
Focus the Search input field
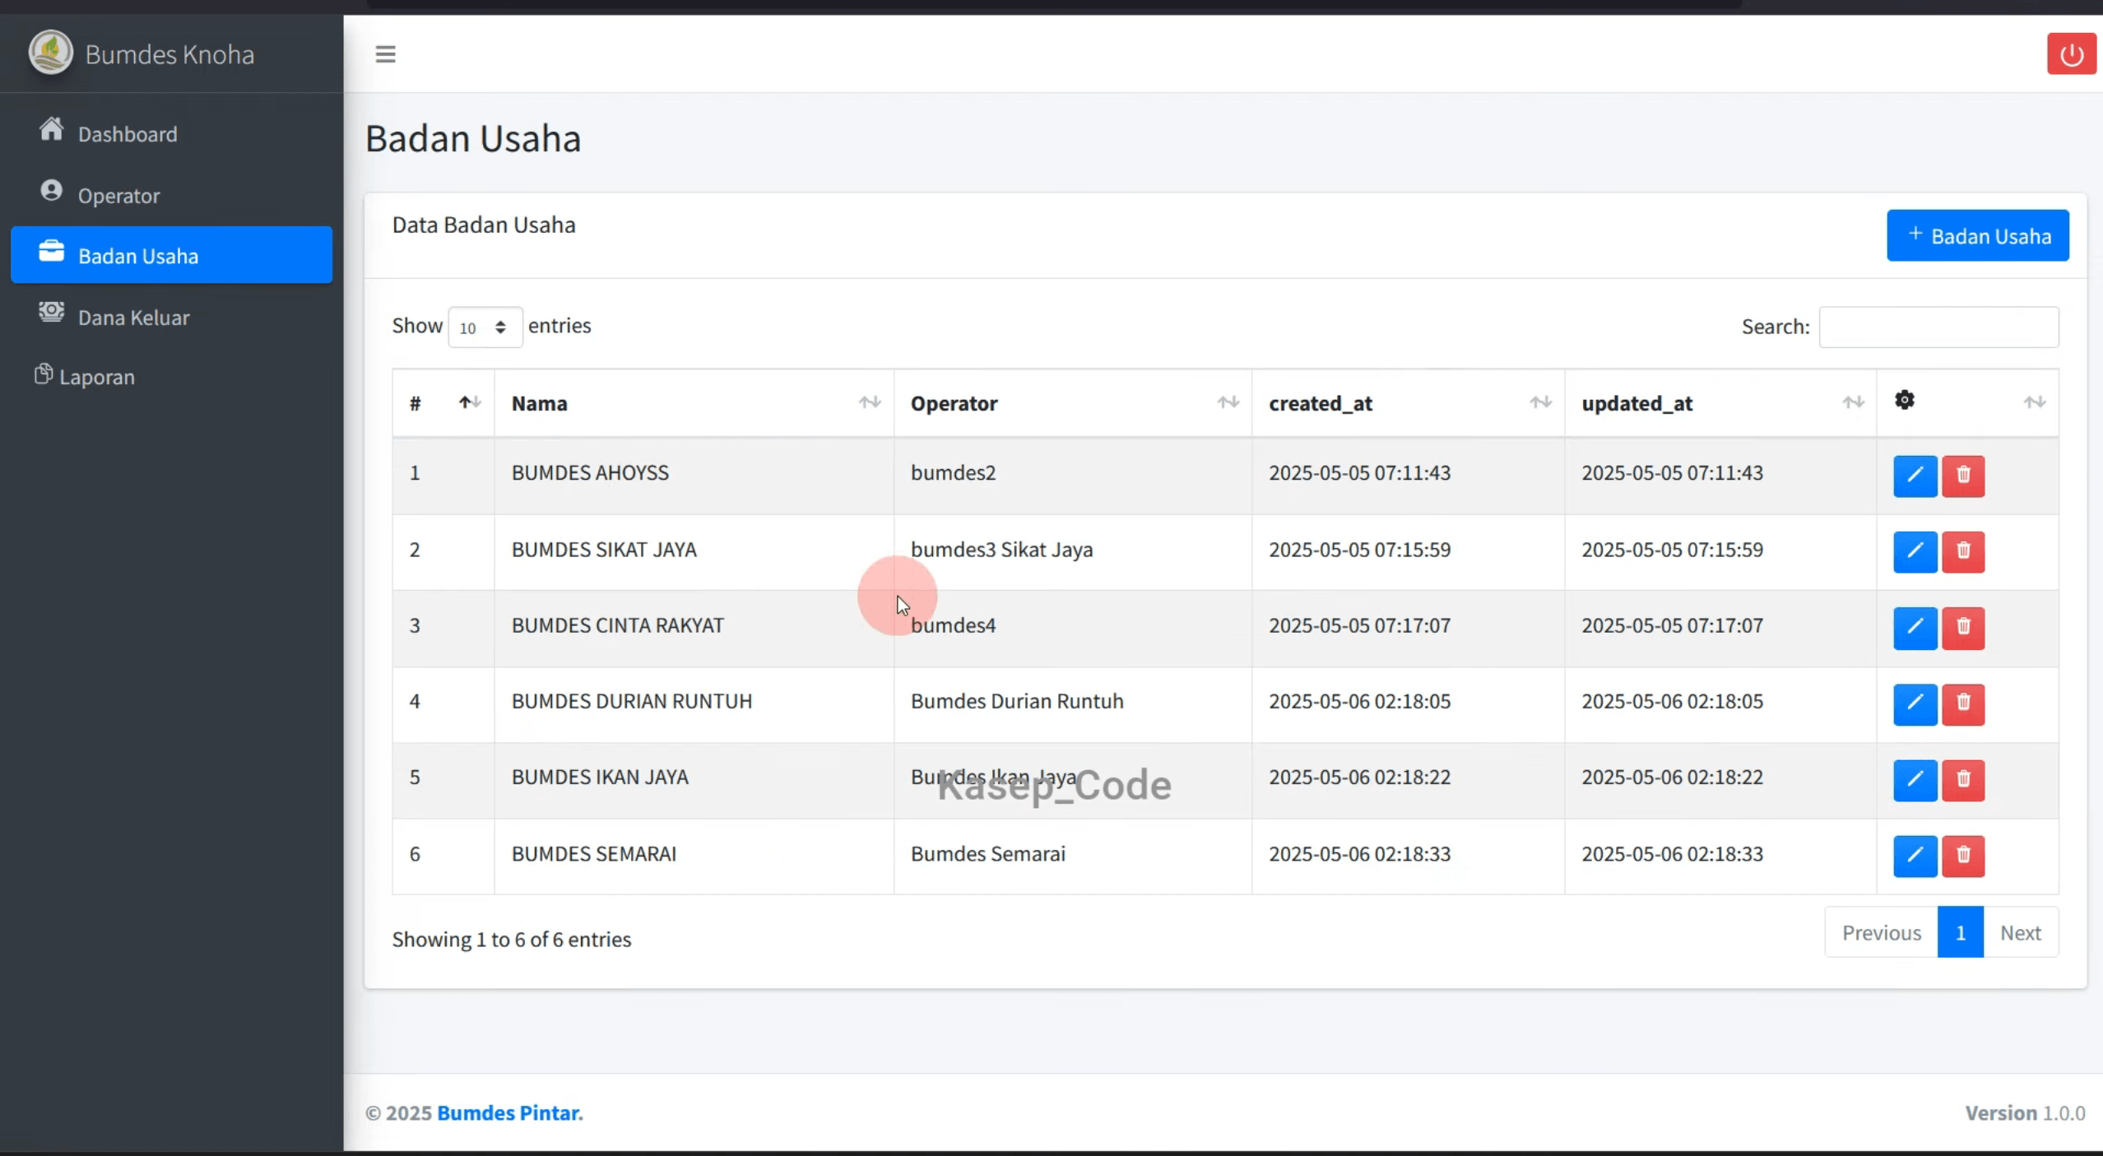point(1938,327)
